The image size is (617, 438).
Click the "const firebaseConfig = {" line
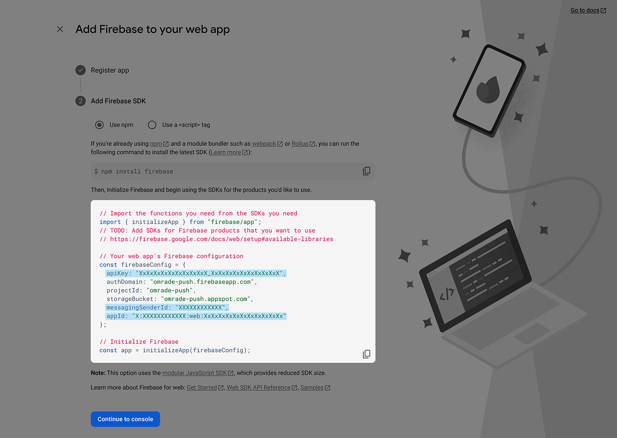(143, 265)
